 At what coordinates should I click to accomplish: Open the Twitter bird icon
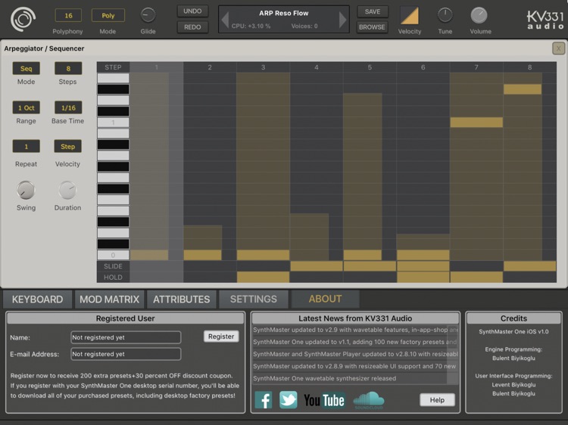pyautogui.click(x=288, y=400)
